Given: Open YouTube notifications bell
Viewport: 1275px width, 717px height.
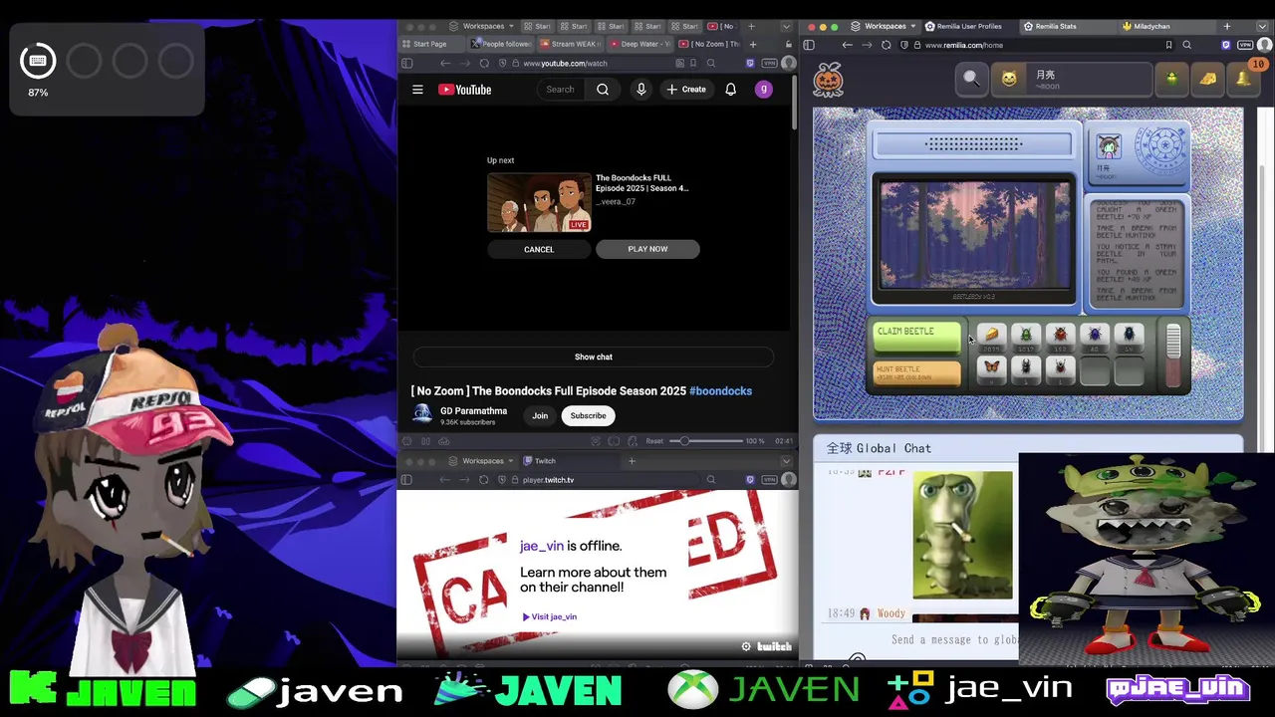Looking at the screenshot, I should point(730,90).
